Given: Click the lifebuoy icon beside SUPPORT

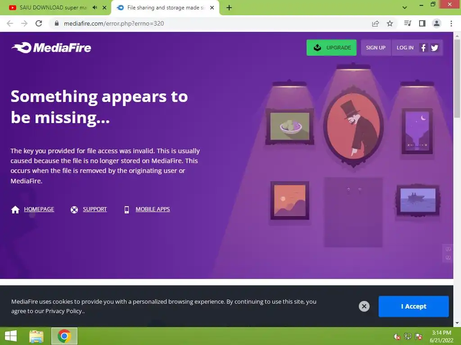Looking at the screenshot, I should click(x=74, y=209).
